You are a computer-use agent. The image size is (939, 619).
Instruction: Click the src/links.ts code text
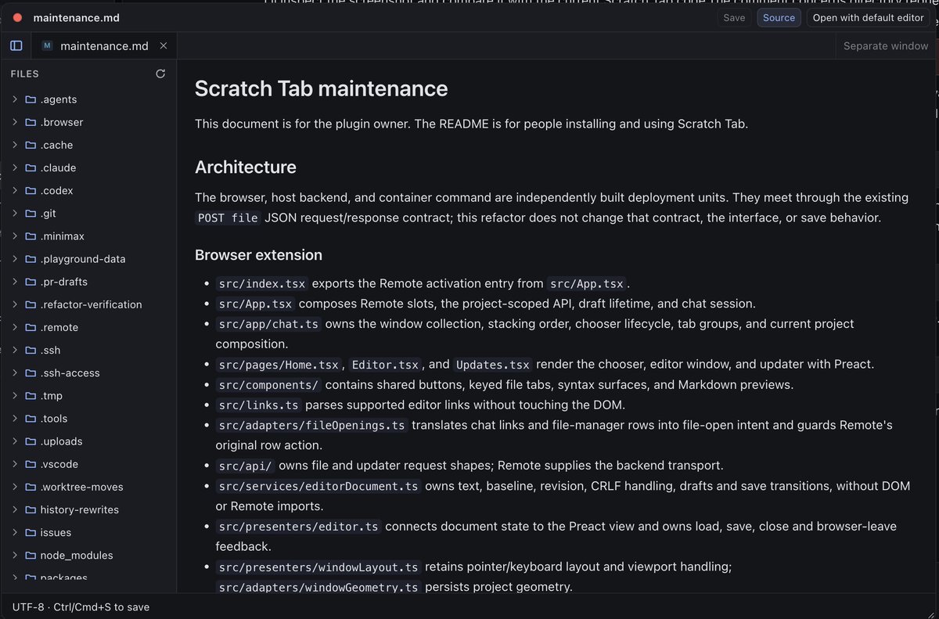coord(258,405)
